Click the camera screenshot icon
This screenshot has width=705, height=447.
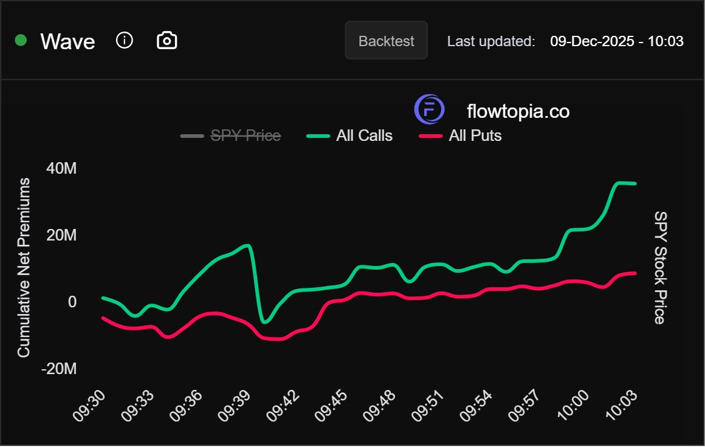166,39
